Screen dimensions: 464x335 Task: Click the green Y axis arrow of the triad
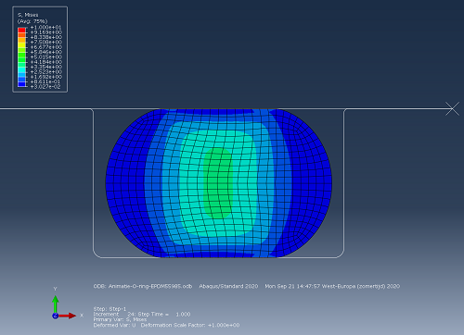pyautogui.click(x=56, y=304)
